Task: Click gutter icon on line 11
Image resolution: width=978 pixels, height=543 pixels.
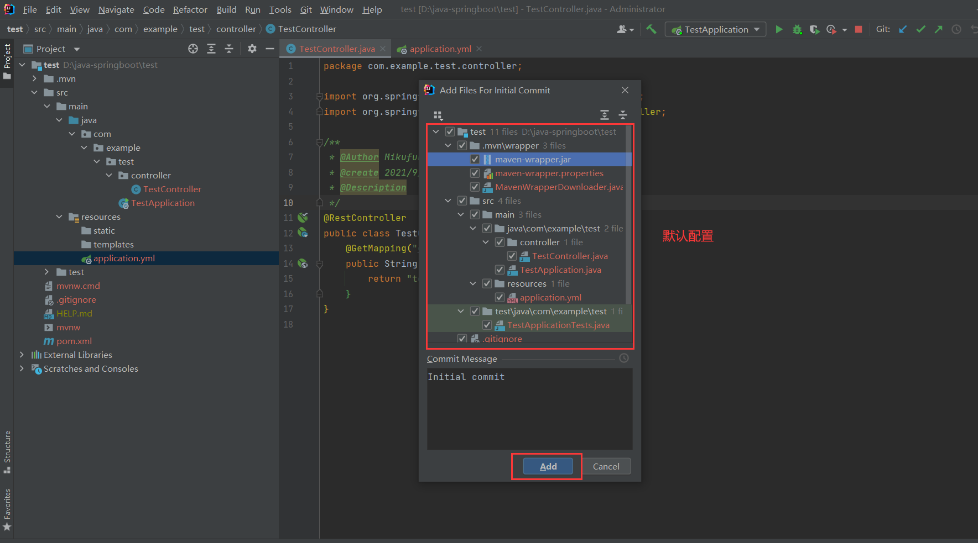Action: [x=303, y=217]
